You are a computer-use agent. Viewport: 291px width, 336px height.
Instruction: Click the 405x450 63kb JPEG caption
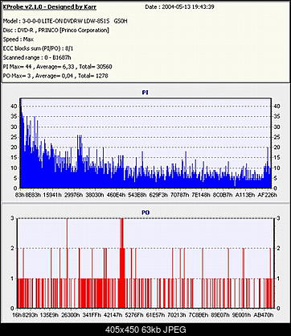pos(145,330)
